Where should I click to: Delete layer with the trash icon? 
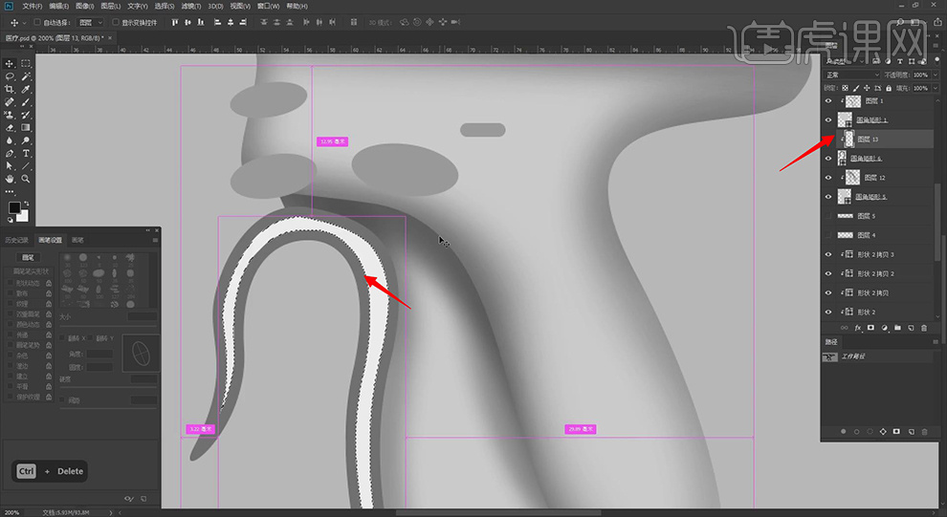coord(924,328)
